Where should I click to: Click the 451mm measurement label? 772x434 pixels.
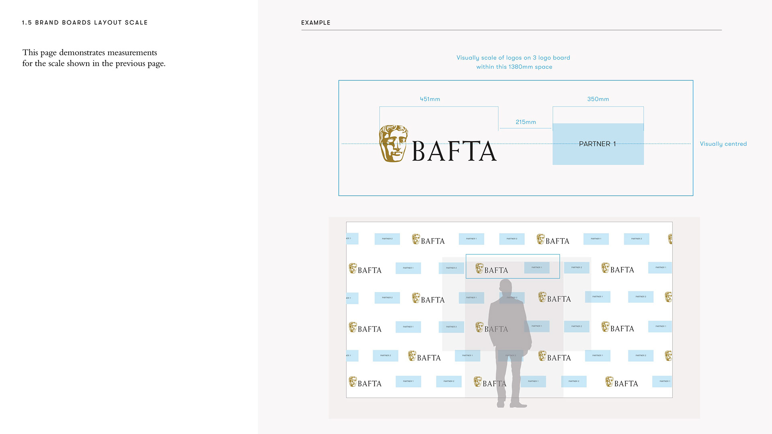pos(430,99)
